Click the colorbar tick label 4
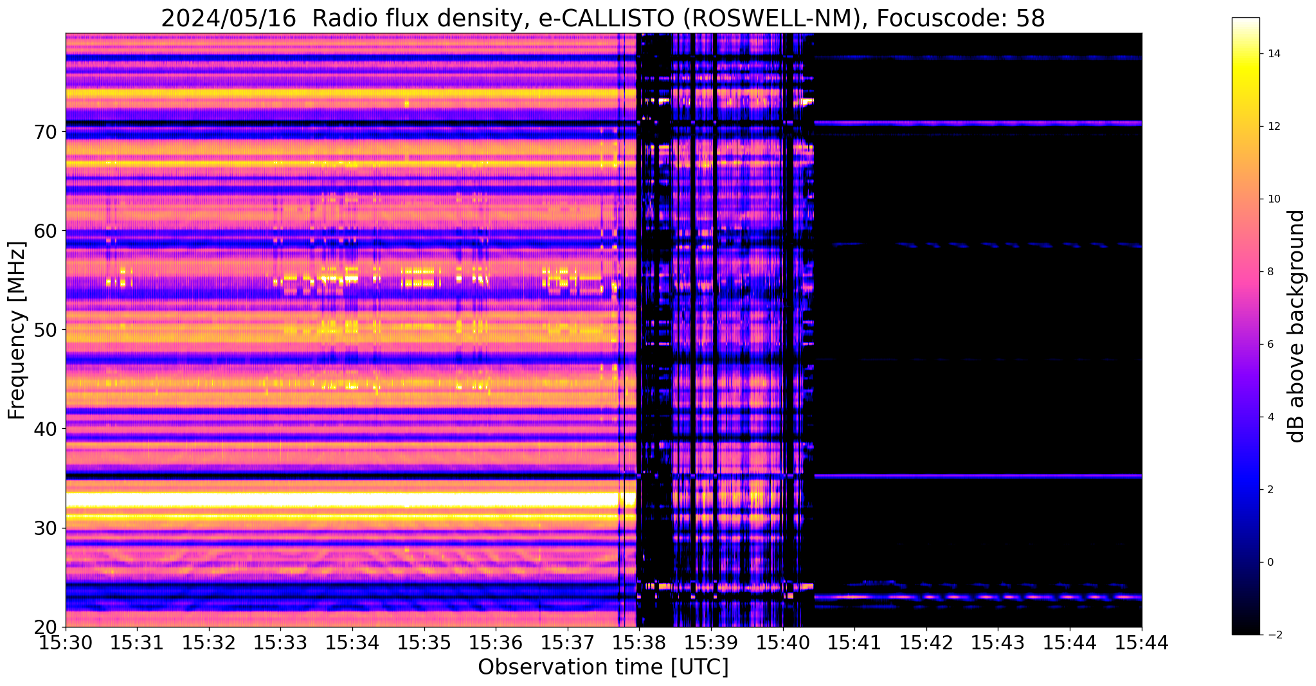 (1270, 417)
